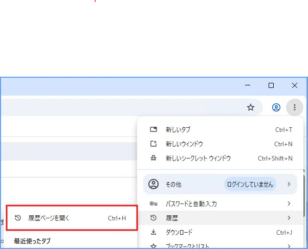Open the Chrome profile avatar icon

click(276, 107)
